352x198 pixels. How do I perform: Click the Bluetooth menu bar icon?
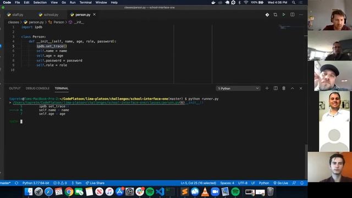(x=240, y=2)
